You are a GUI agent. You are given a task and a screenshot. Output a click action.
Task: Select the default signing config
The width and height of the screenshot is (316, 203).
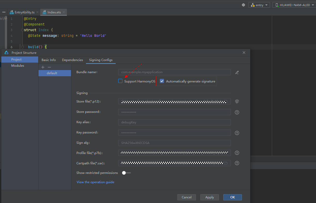(55, 73)
